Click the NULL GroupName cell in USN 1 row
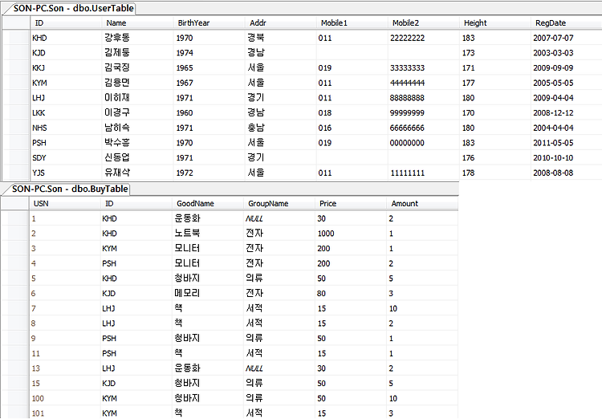602x419 pixels. click(x=279, y=218)
